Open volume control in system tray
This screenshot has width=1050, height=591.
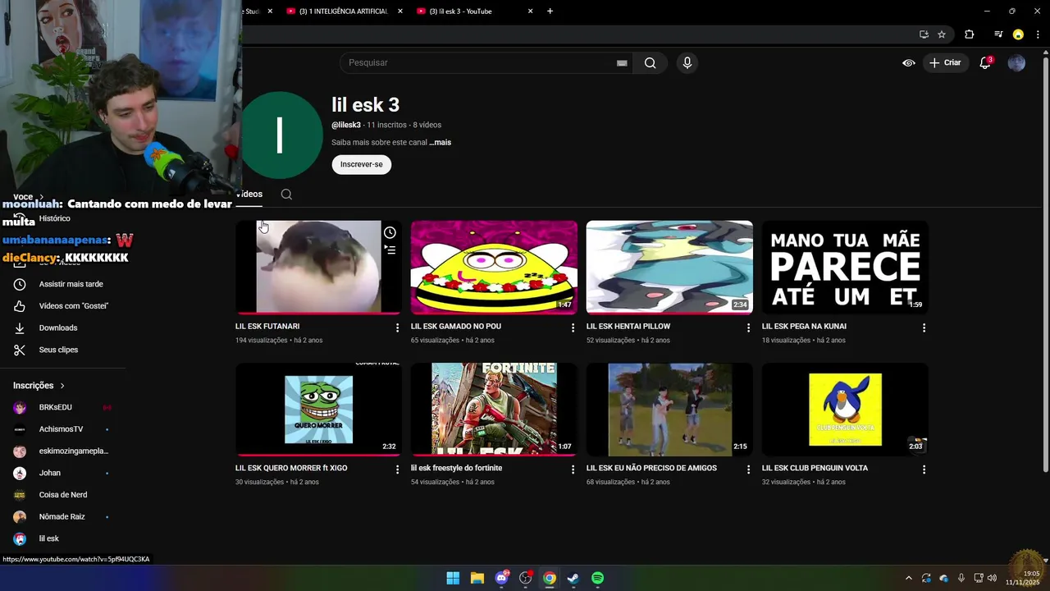point(992,578)
